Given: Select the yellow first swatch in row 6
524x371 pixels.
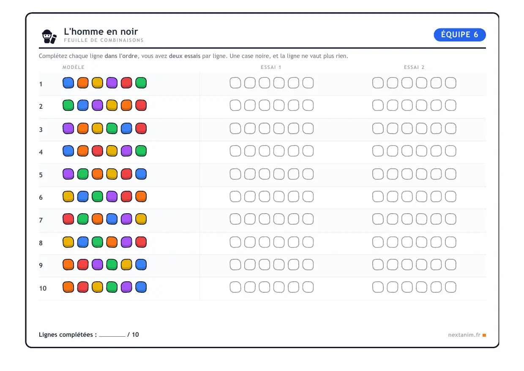Looking at the screenshot, I should pyautogui.click(x=68, y=196).
